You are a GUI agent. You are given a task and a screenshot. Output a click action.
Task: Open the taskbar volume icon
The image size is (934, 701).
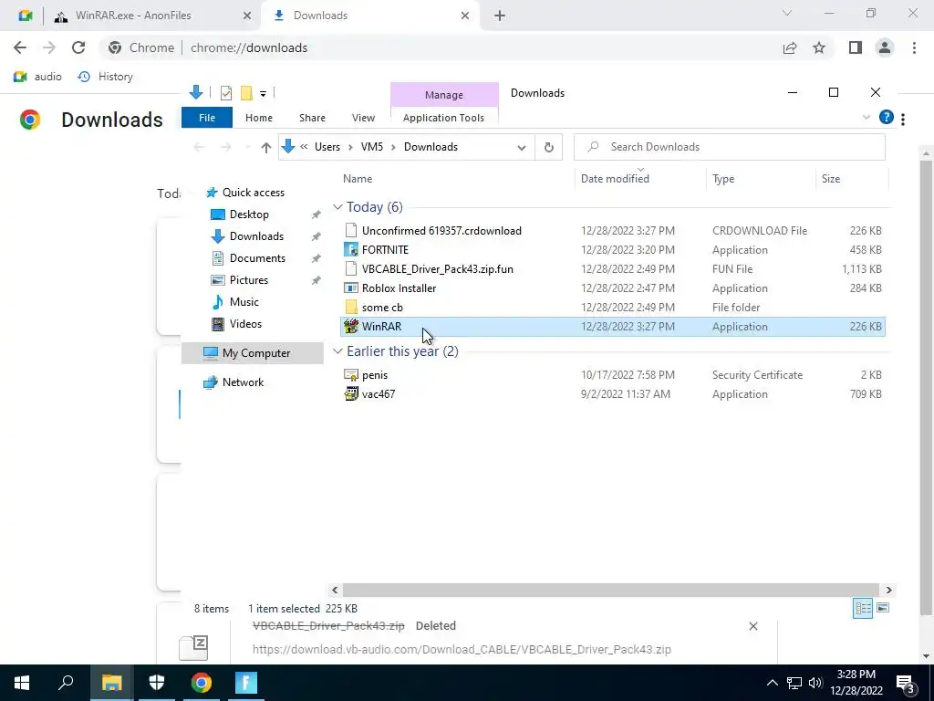point(815,683)
